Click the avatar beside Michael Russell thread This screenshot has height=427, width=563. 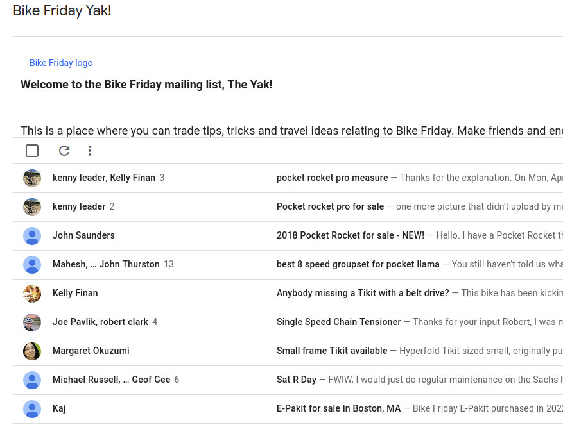(32, 380)
